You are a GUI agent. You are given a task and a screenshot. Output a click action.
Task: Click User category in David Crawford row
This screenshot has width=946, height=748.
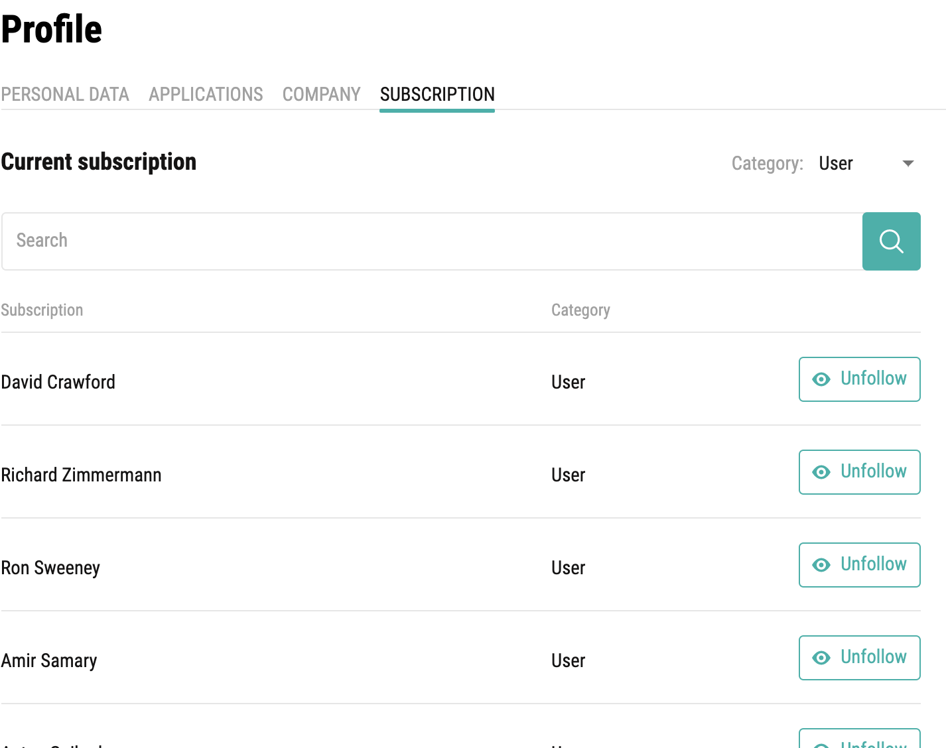[568, 383]
